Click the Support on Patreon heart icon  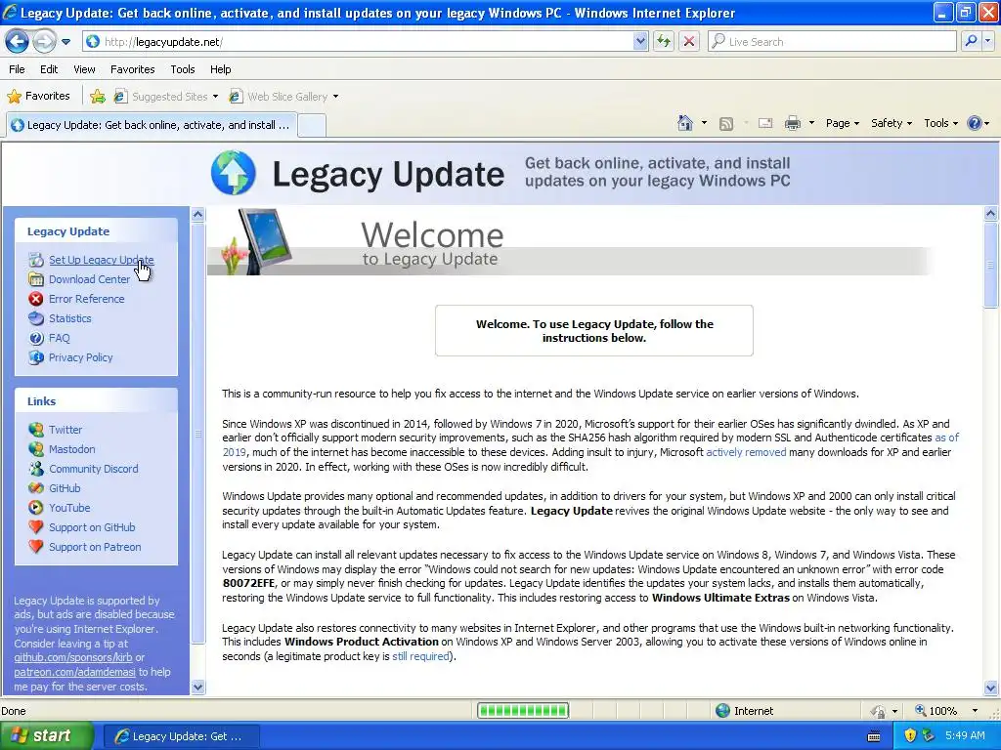(36, 547)
